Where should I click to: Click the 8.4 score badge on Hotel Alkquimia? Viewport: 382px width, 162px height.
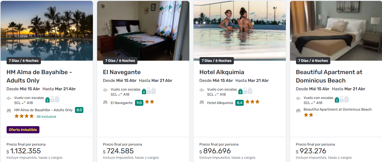[x=240, y=103]
